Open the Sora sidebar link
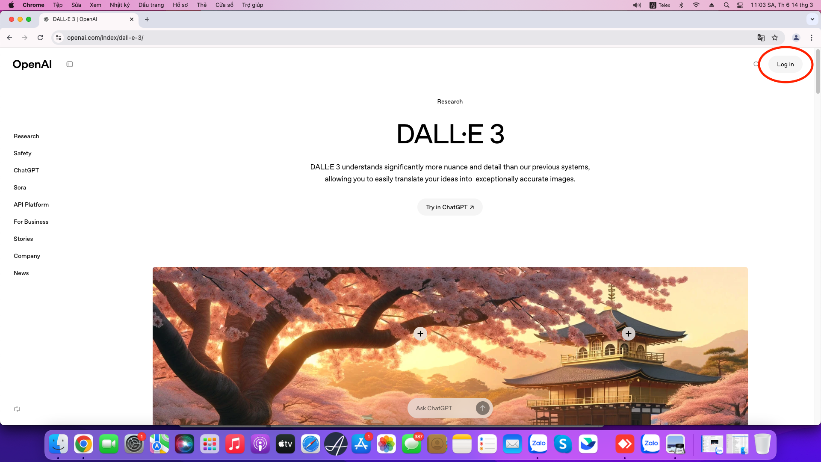Viewport: 821px width, 462px height. point(20,187)
